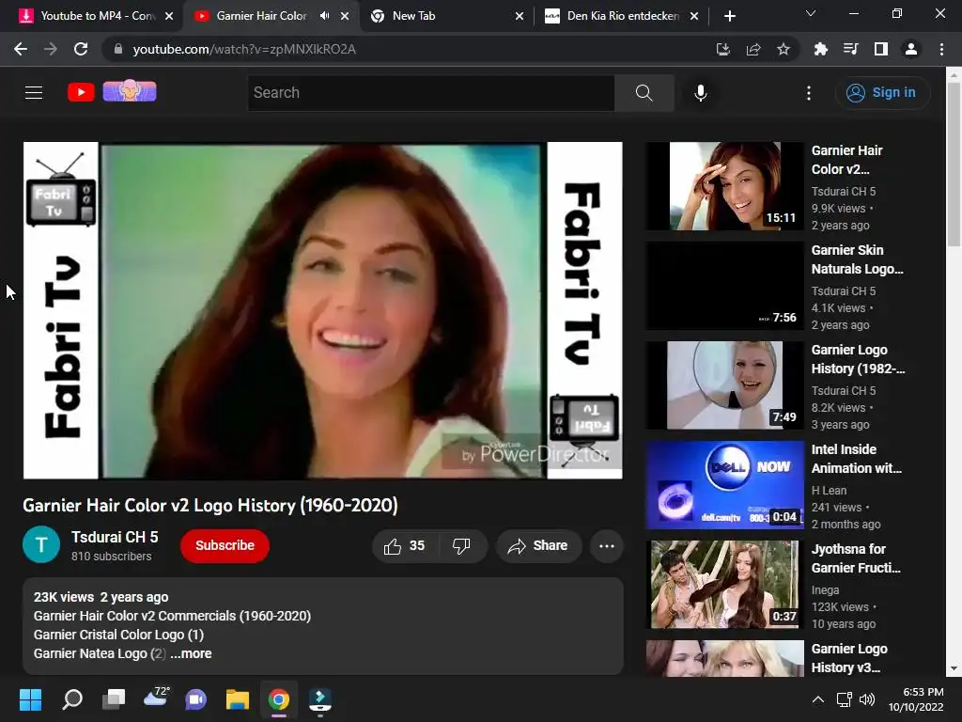Open Windows Start menu
Image resolution: width=962 pixels, height=722 pixels.
(31, 699)
